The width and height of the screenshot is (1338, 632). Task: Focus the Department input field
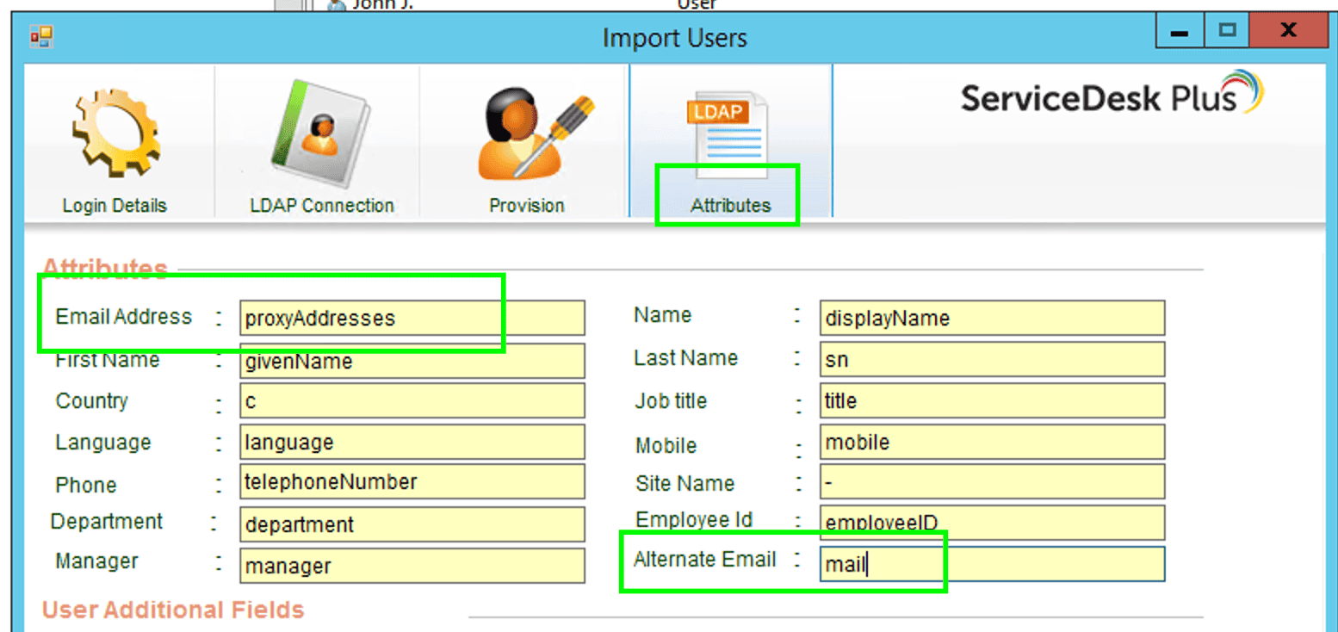[x=412, y=524]
